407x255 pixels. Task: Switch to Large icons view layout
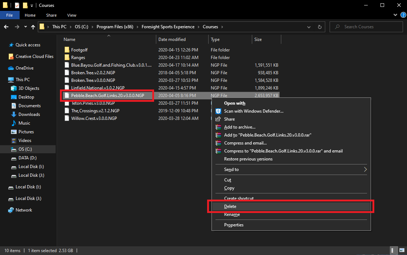point(402,250)
